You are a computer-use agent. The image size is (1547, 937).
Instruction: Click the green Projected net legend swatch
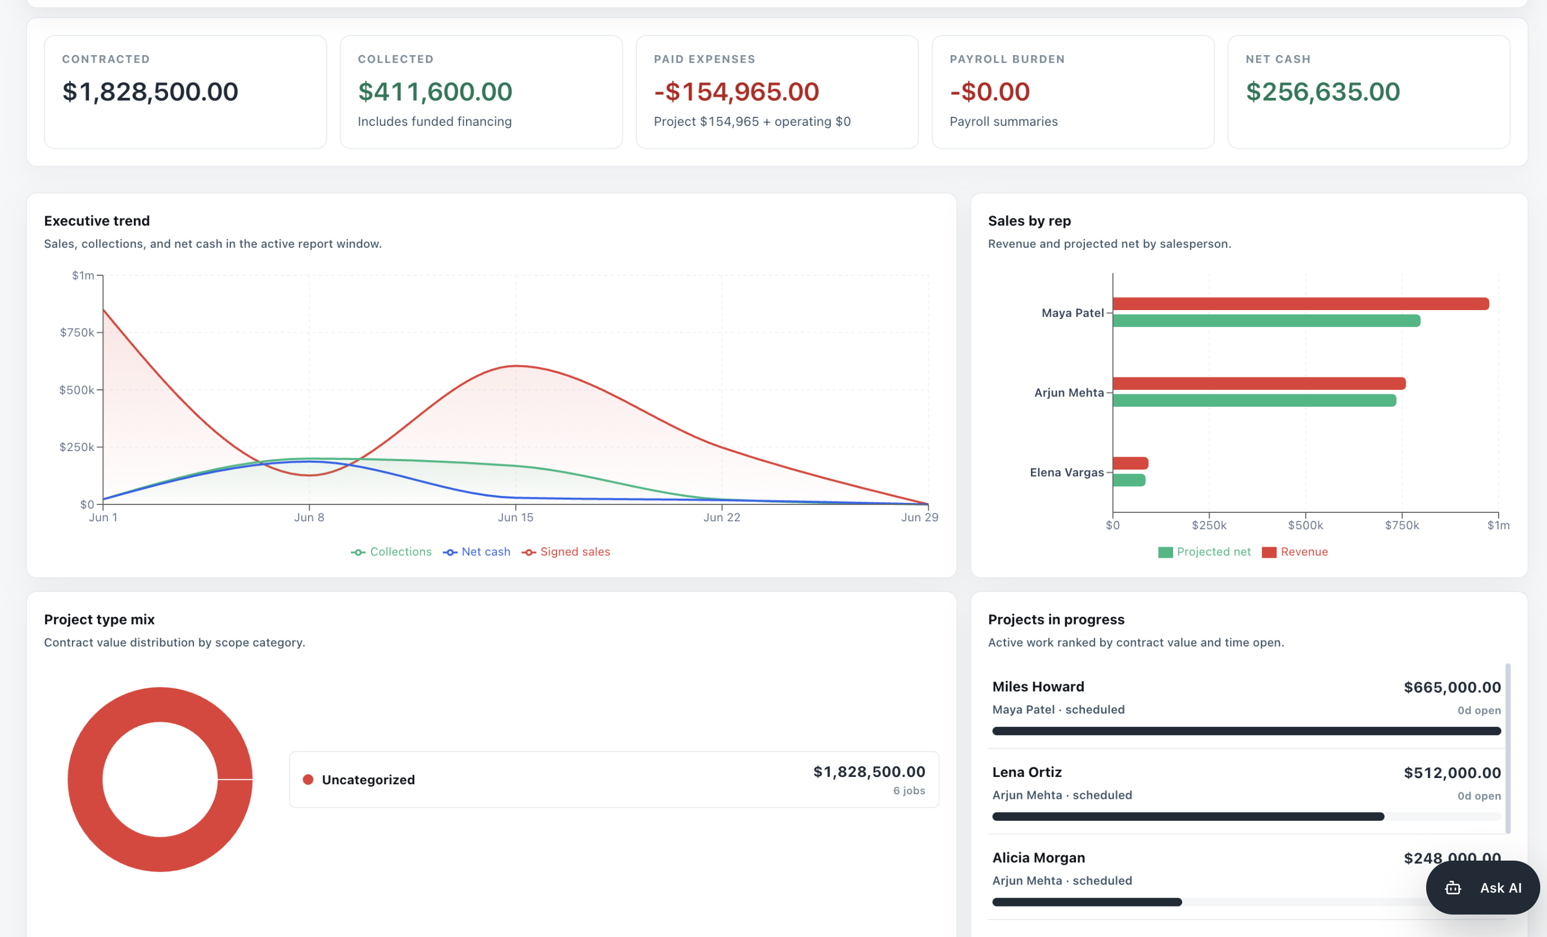click(x=1165, y=552)
